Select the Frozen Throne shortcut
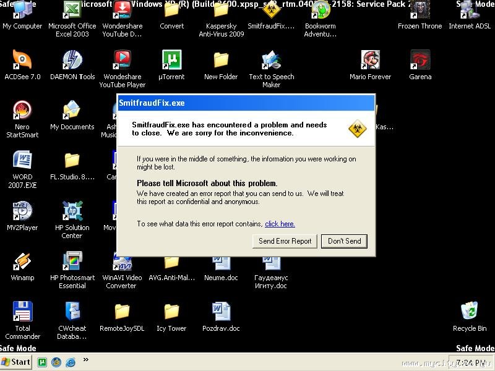The image size is (495, 371). [x=420, y=15]
